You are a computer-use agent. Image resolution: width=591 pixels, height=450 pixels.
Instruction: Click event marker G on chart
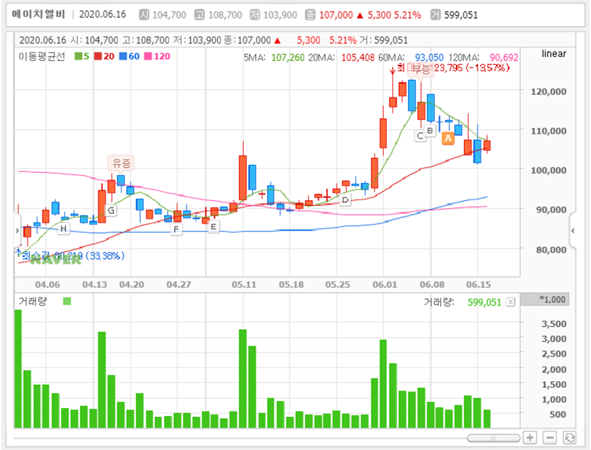click(x=112, y=211)
